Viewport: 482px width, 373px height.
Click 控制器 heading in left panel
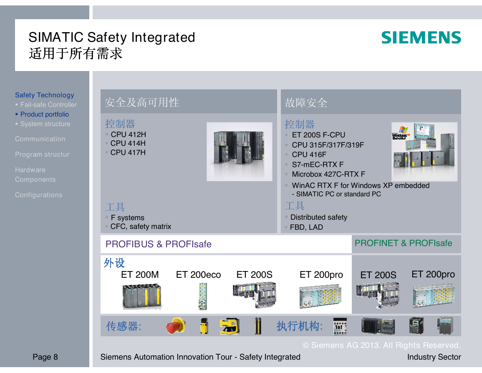pos(120,124)
